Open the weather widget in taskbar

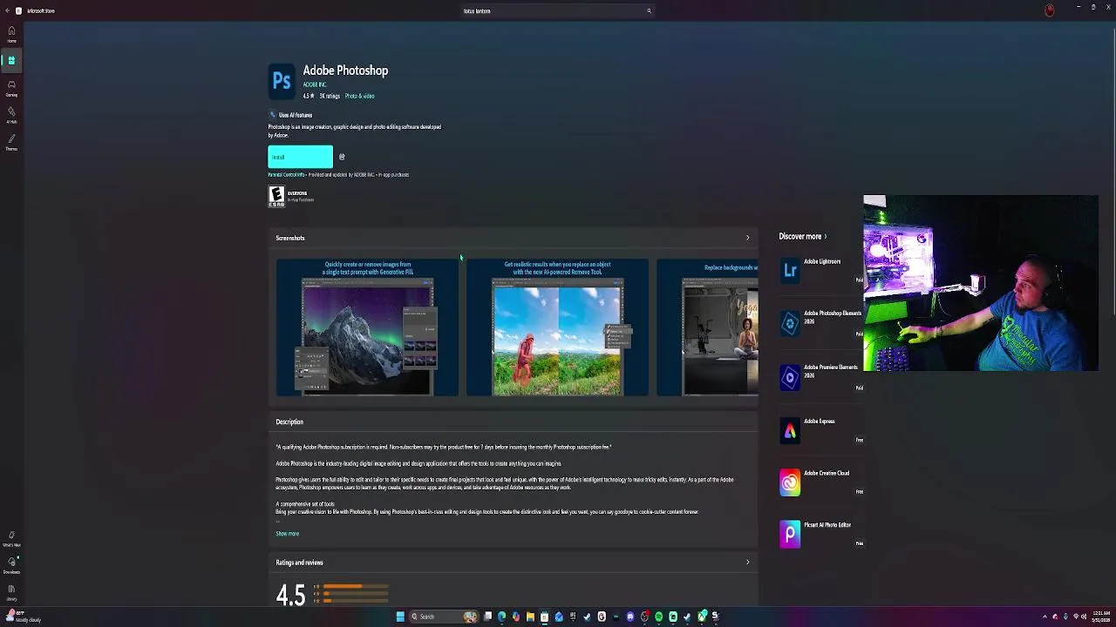[22, 617]
